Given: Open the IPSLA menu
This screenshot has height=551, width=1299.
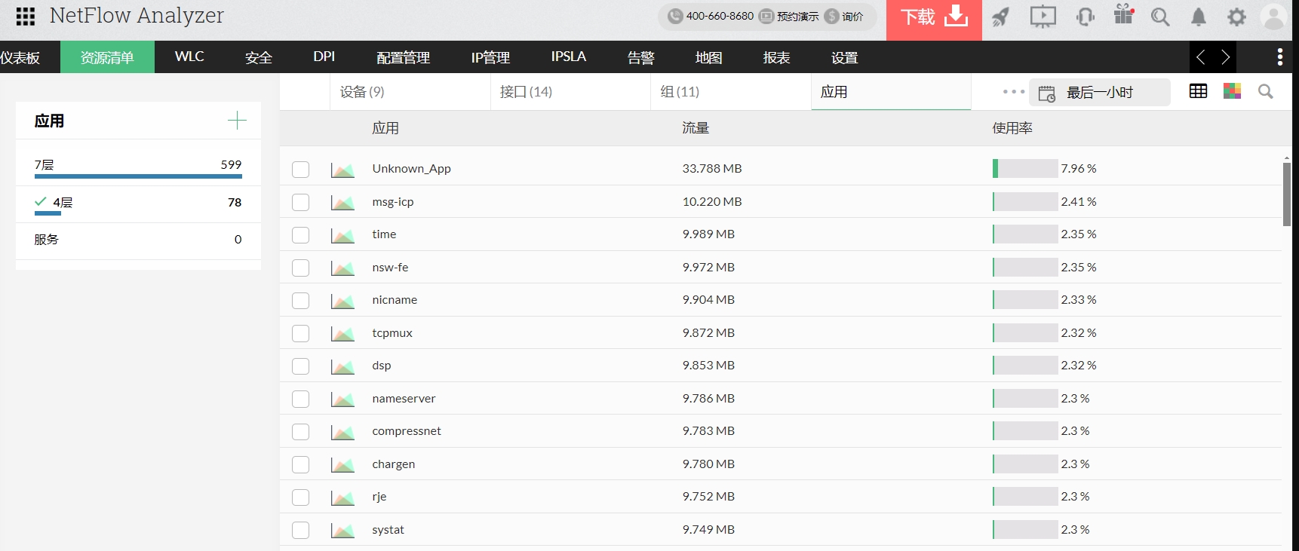Looking at the screenshot, I should [569, 57].
